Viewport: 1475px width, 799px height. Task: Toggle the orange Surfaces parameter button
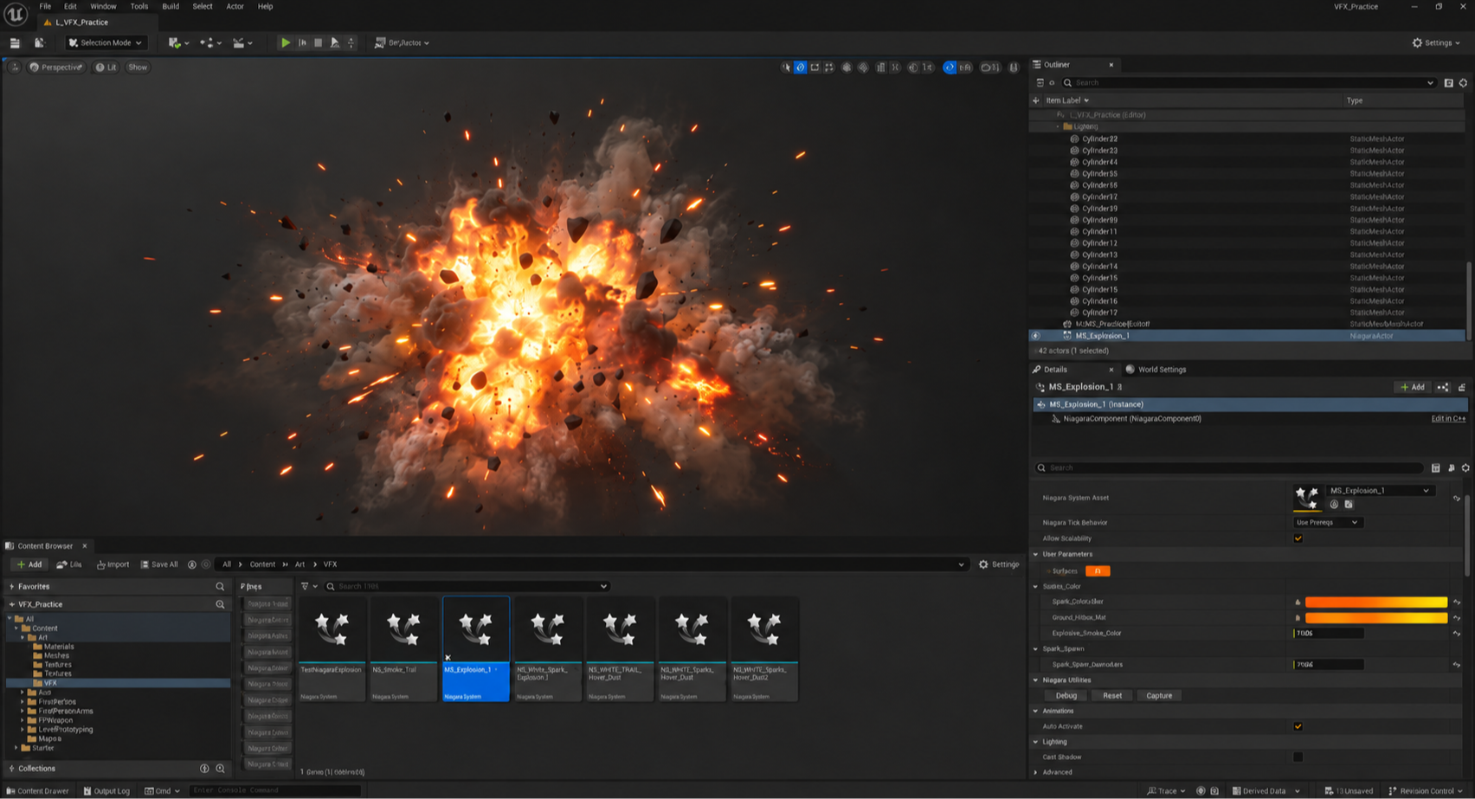1098,571
